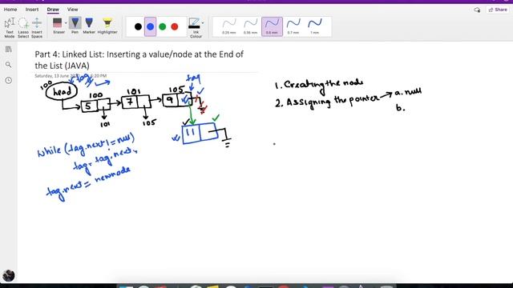This screenshot has width=513, height=288.
Task: Choose the Lasso Select tool
Action: coord(23,28)
